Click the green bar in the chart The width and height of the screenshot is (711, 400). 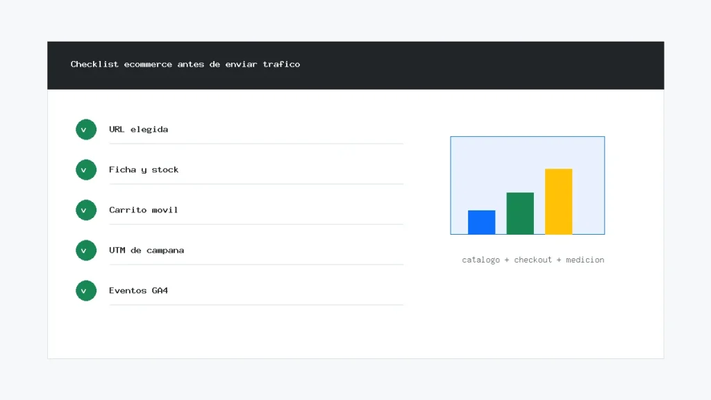pos(520,213)
